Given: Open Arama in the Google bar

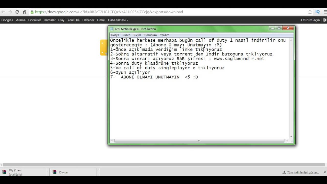Looking at the screenshot, I should coord(21,20).
